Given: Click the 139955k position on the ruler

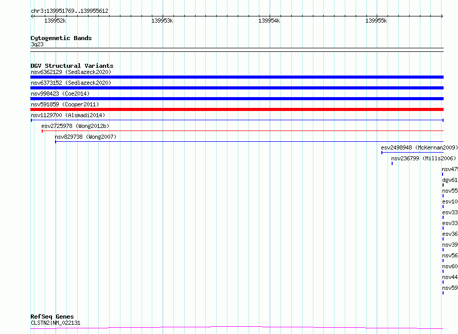Looking at the screenshot, I should click(x=376, y=21).
